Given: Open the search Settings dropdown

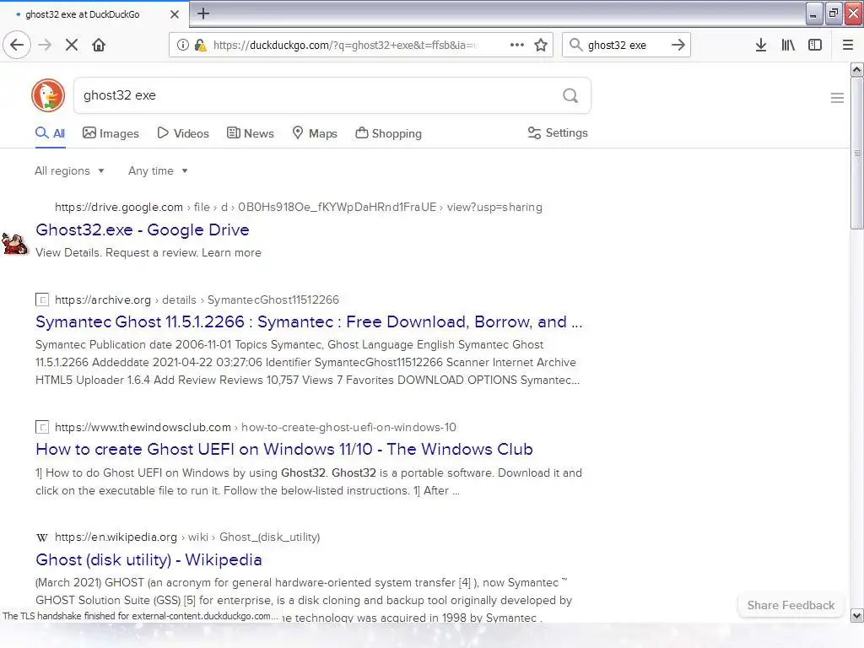Looking at the screenshot, I should pyautogui.click(x=558, y=132).
